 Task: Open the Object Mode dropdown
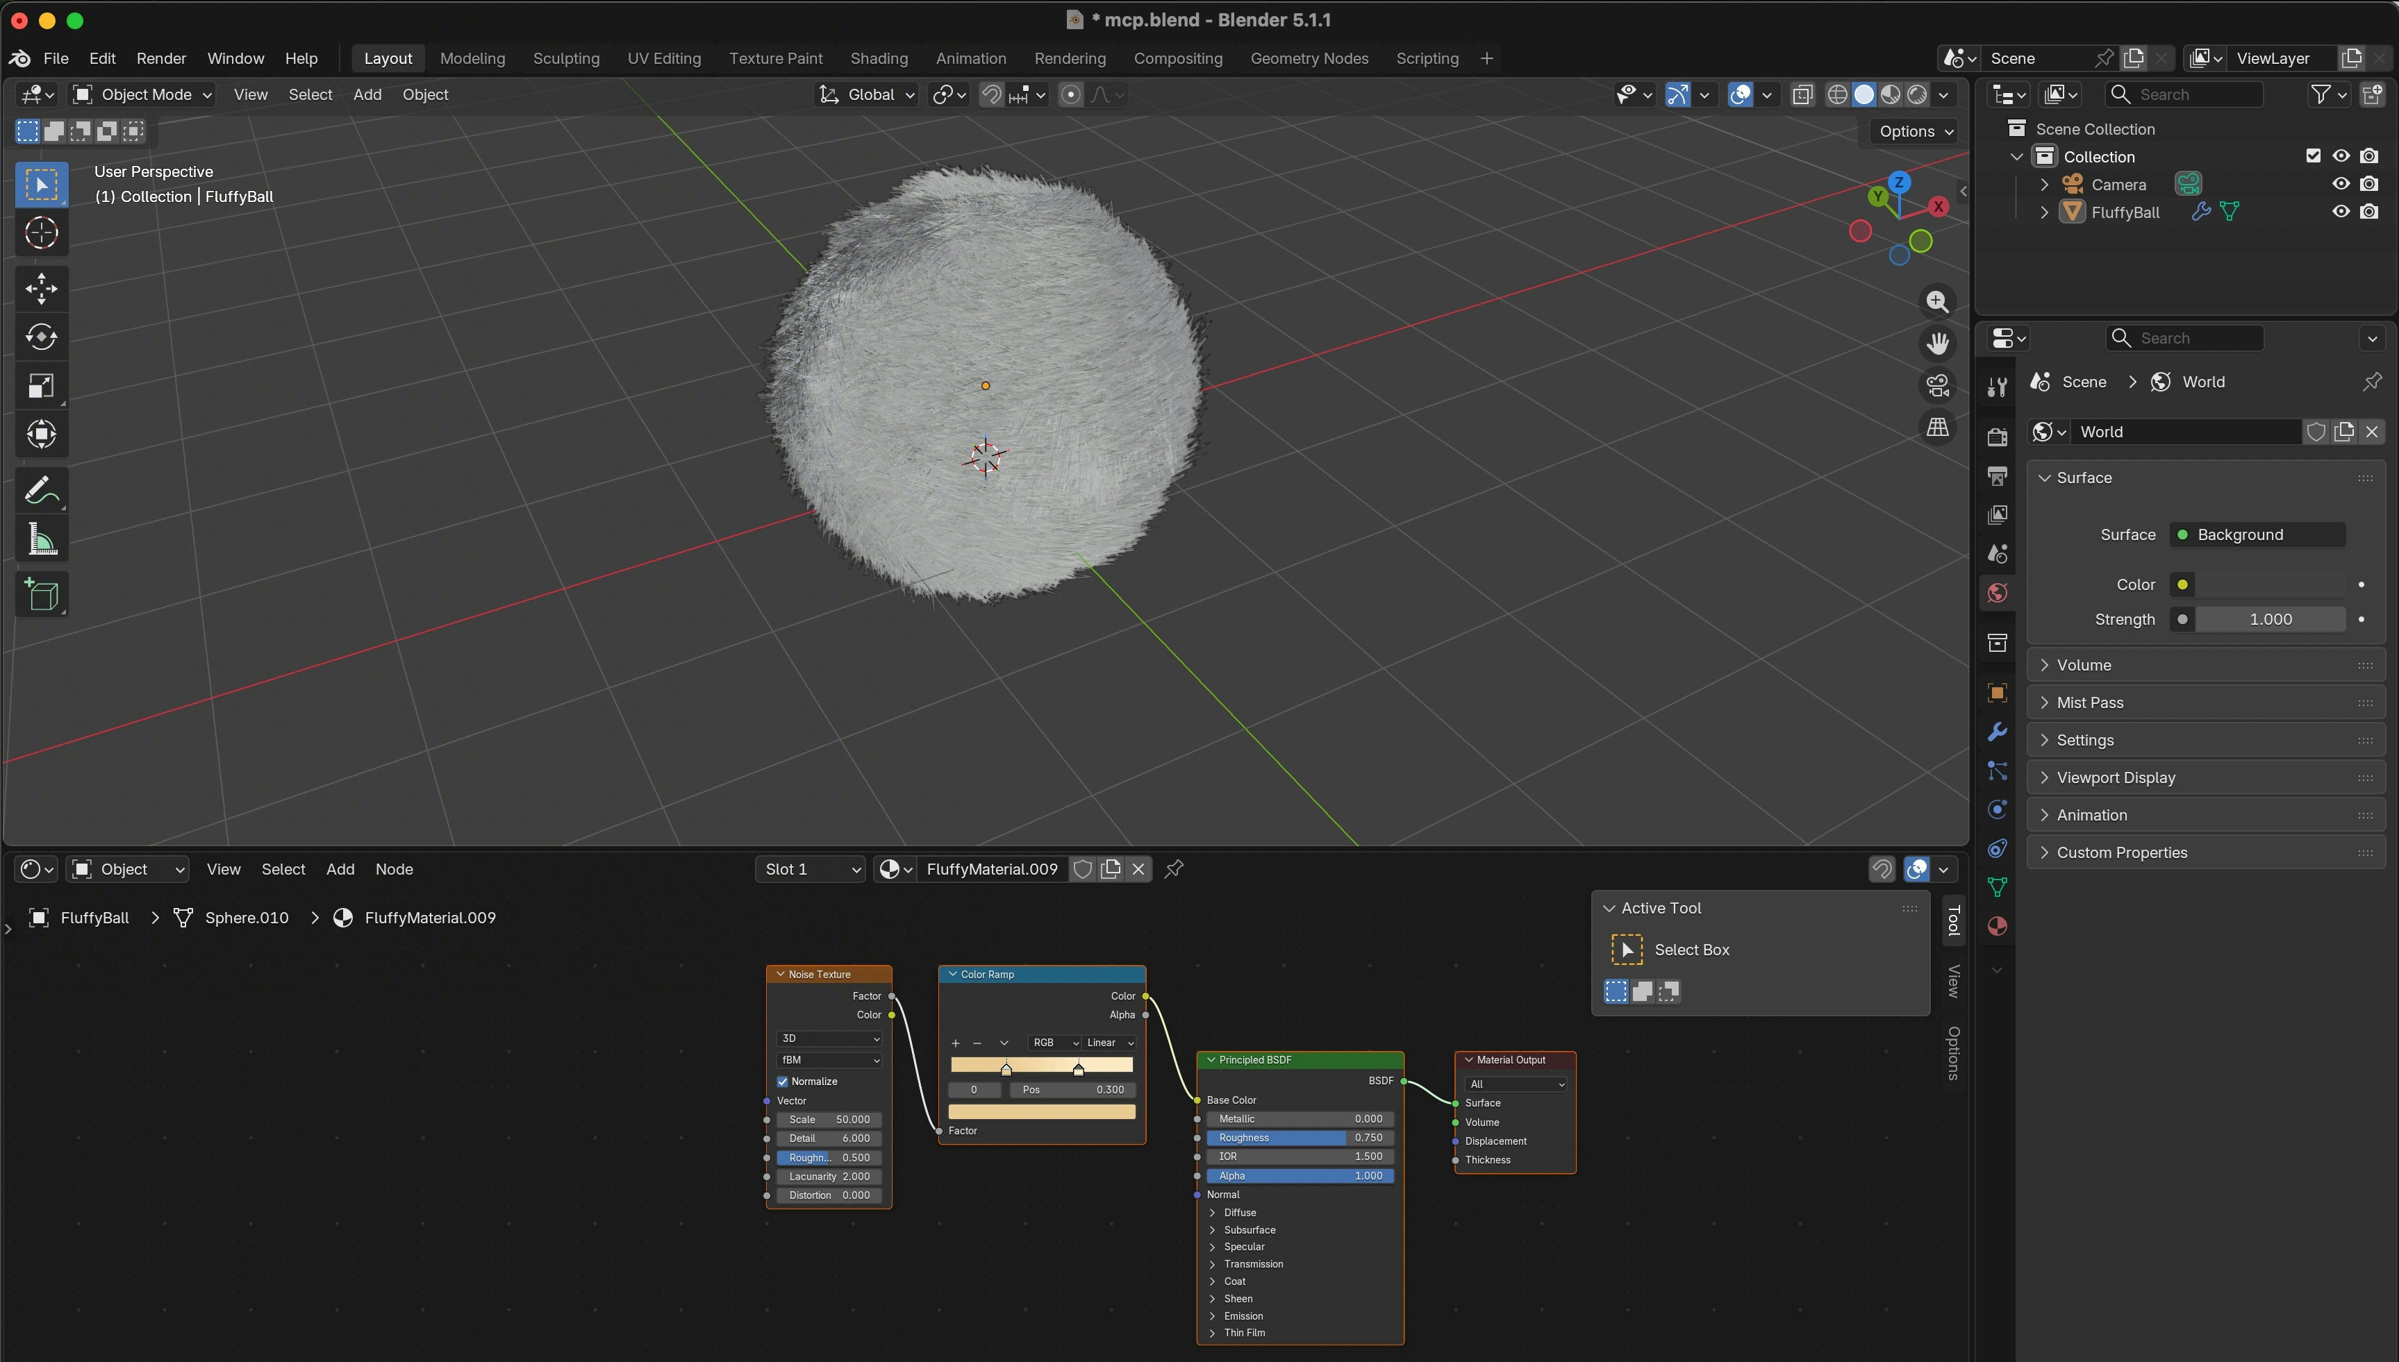[x=142, y=94]
